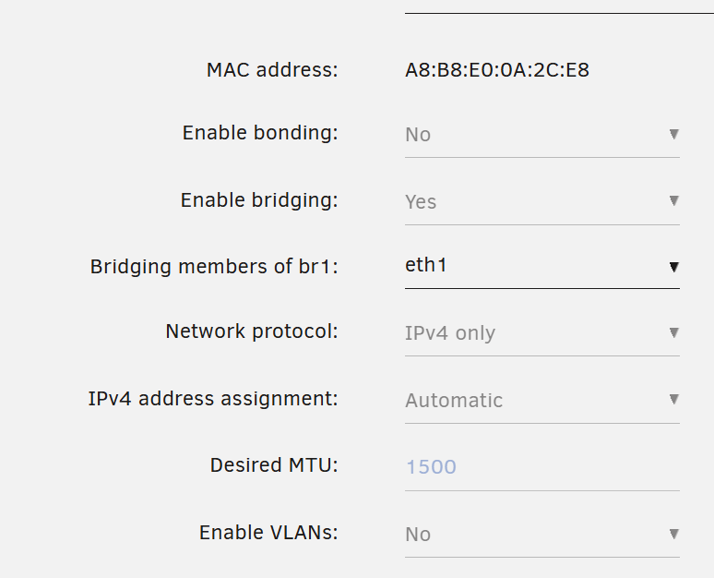
Task: Open the Enable bridging 'Yes' selector
Action: (541, 202)
